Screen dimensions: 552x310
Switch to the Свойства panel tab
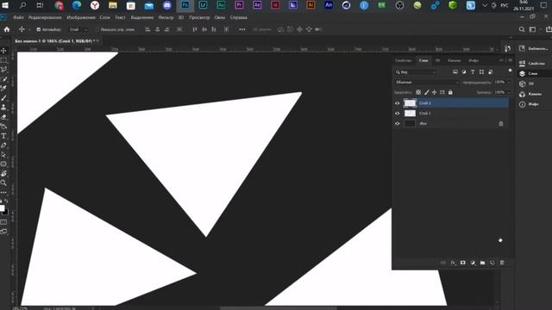403,60
